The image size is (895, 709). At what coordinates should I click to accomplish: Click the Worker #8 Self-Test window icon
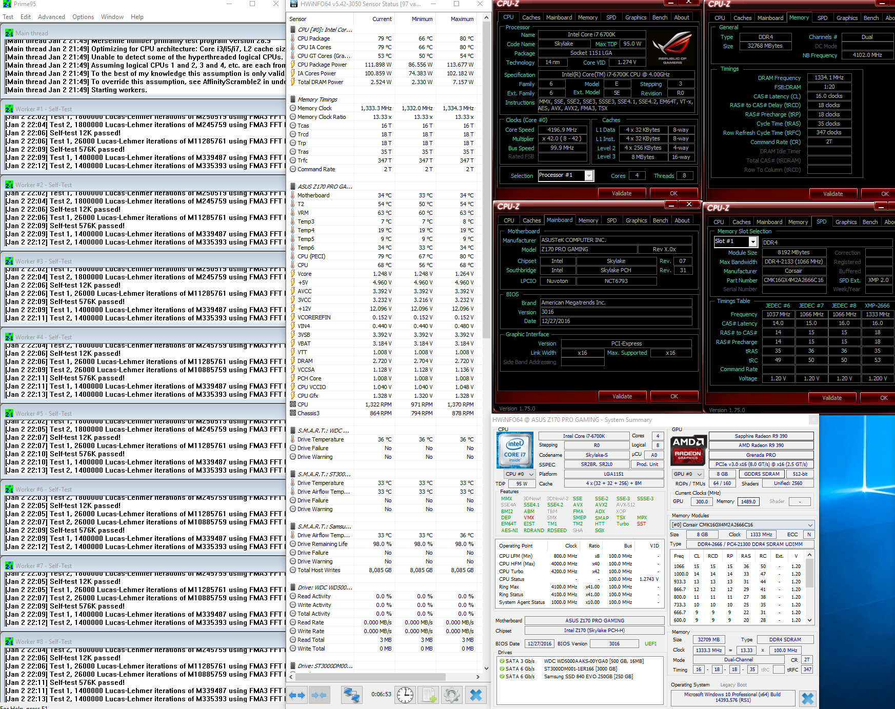[x=9, y=641]
